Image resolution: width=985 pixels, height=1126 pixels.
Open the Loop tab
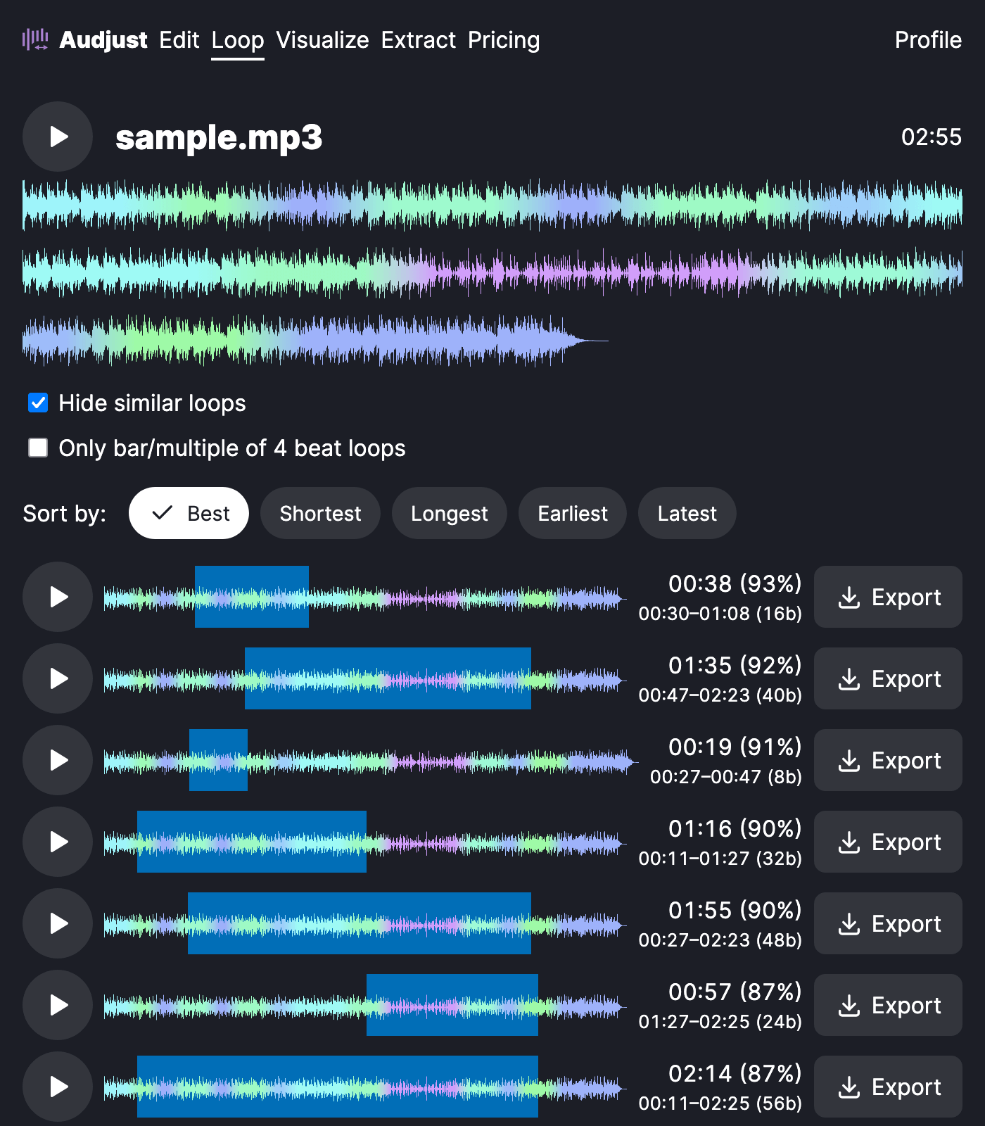238,40
